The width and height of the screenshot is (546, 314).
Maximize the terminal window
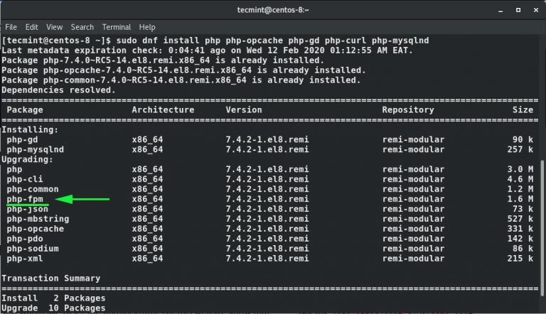[x=518, y=9]
